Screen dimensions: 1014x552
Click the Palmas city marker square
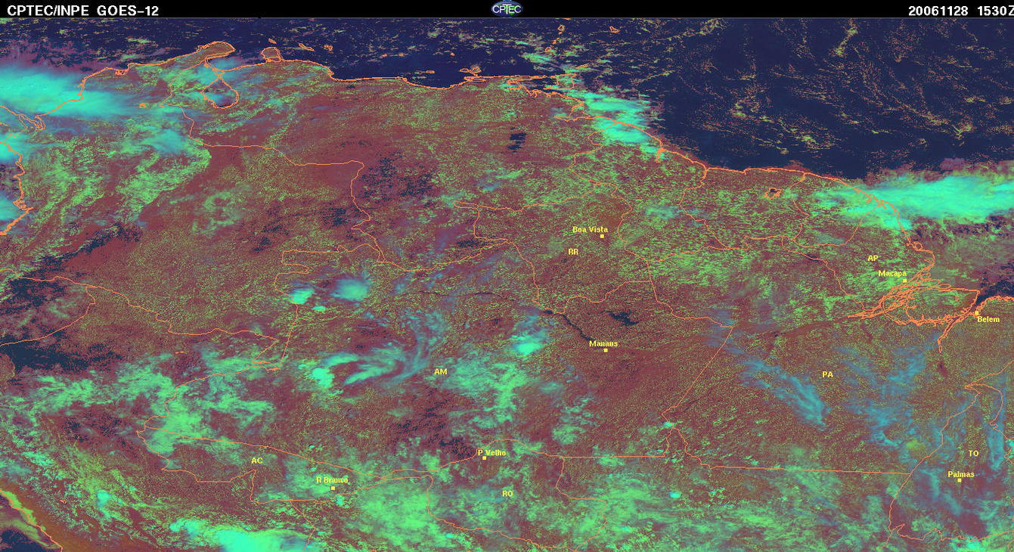pos(960,480)
